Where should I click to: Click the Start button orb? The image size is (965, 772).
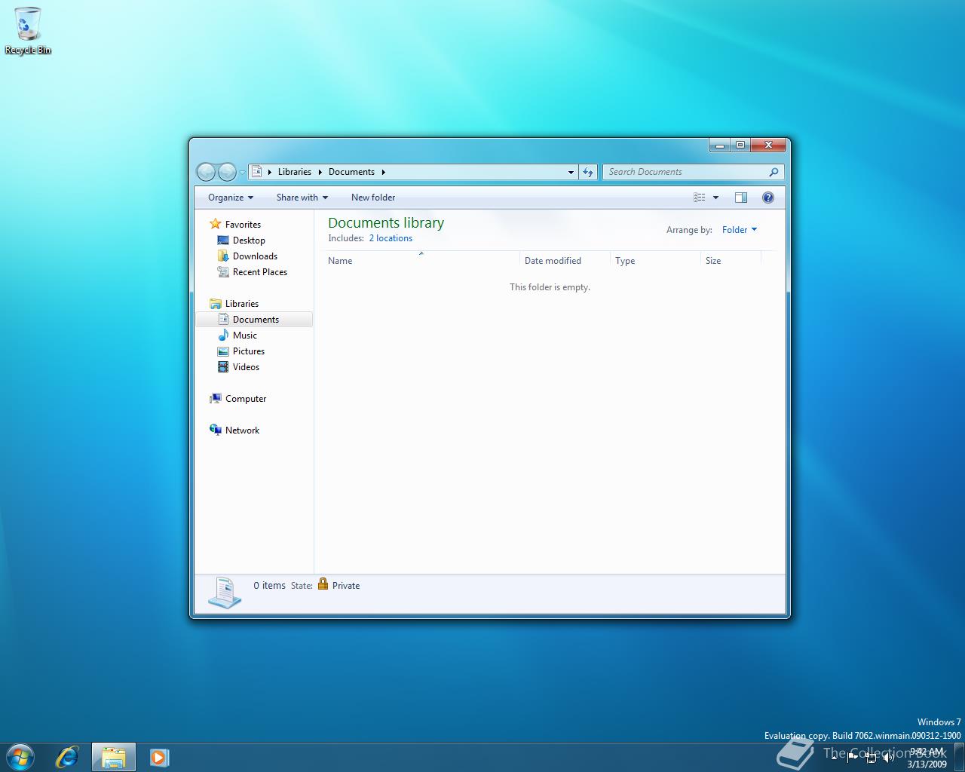(x=20, y=756)
